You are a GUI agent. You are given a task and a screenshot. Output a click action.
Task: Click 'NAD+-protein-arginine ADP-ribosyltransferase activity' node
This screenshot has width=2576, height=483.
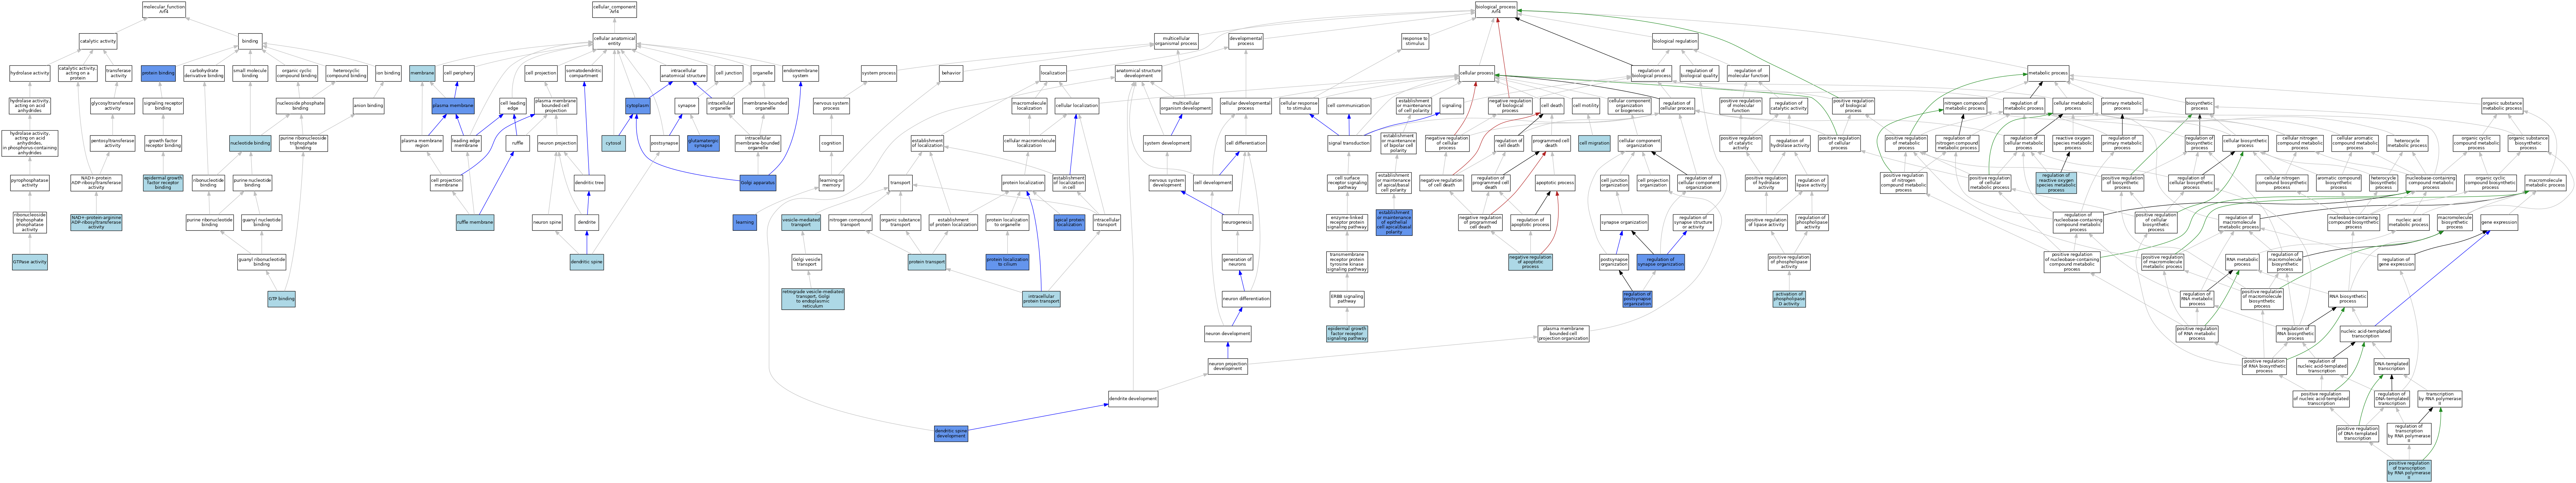[96, 222]
